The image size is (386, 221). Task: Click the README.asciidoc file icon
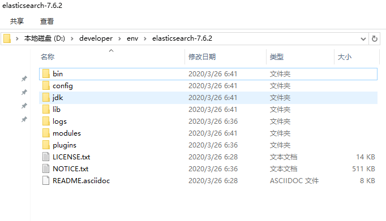tap(46, 180)
